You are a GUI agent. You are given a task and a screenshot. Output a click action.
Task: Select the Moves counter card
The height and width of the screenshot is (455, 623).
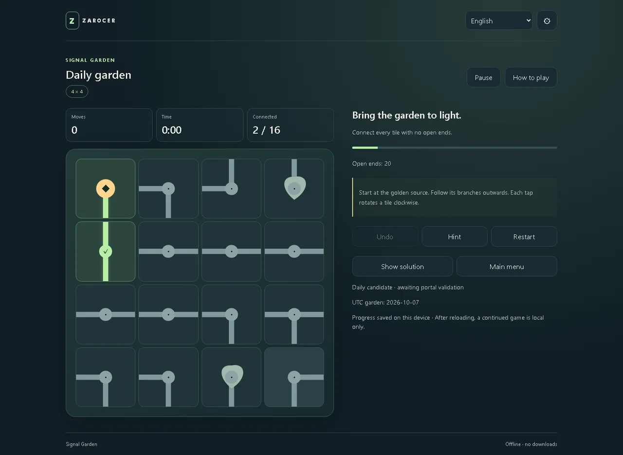coord(109,125)
